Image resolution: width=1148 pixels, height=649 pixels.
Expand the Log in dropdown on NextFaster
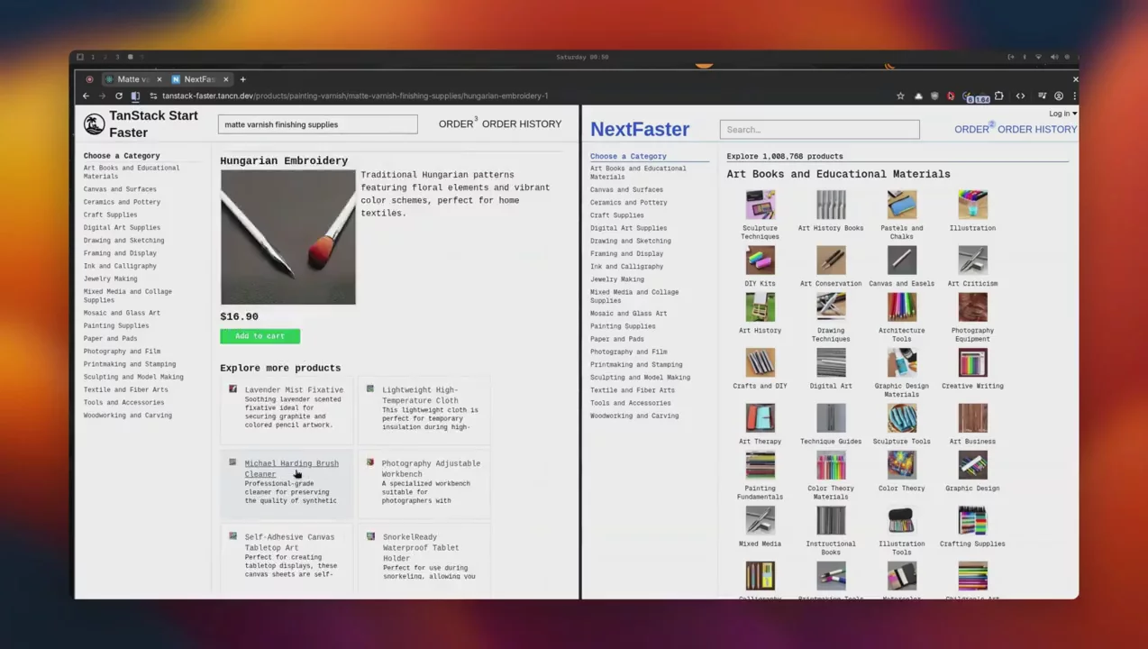click(x=1062, y=114)
